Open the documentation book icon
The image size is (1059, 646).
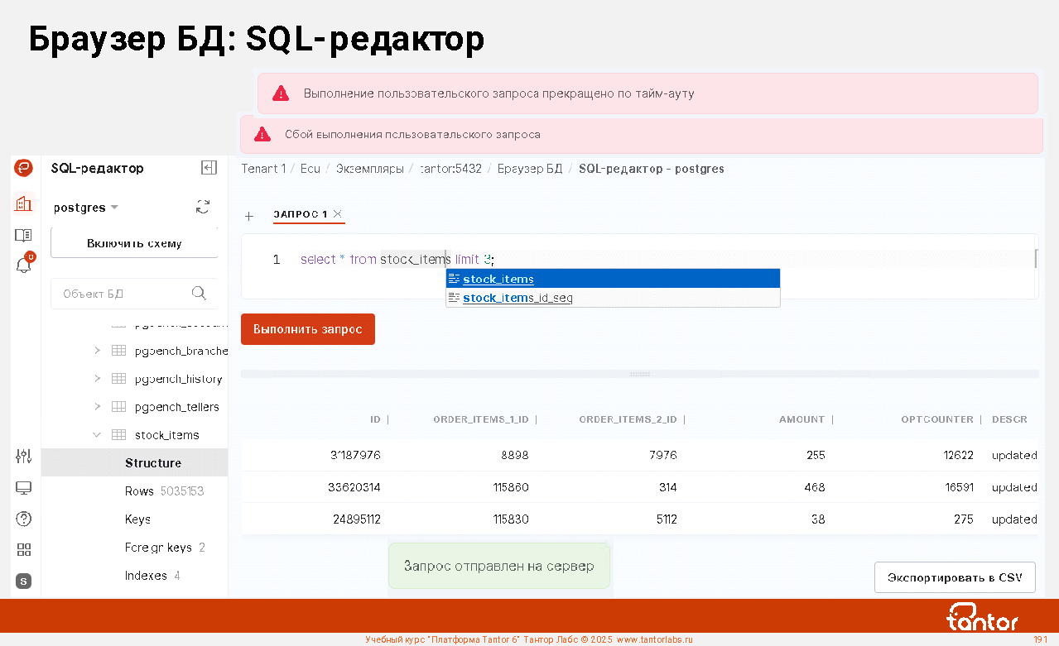click(x=24, y=236)
